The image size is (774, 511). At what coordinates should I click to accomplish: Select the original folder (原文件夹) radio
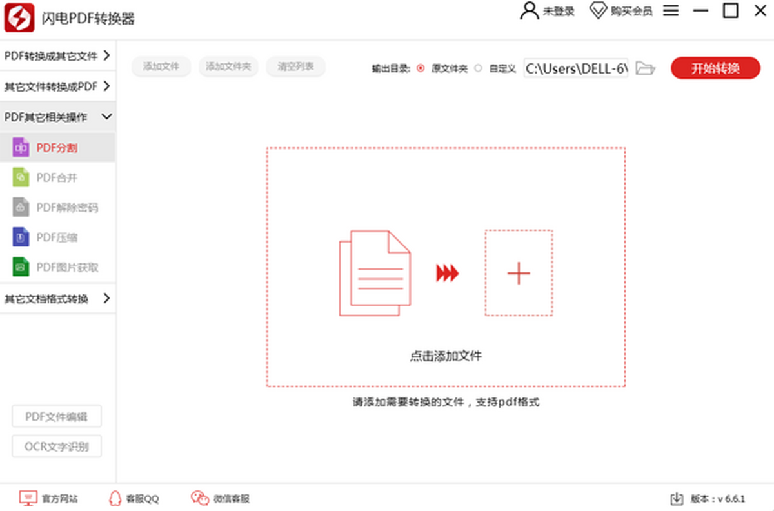(x=421, y=68)
